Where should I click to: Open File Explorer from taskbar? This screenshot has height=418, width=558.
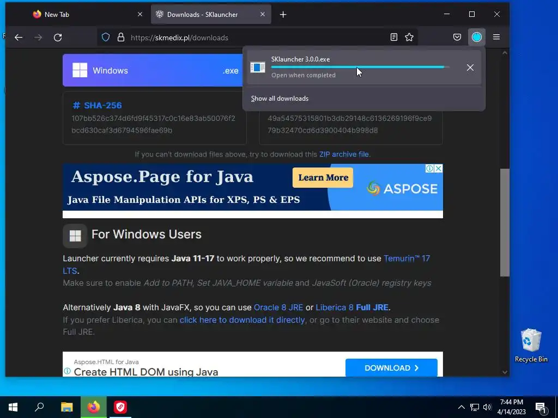tap(66, 407)
